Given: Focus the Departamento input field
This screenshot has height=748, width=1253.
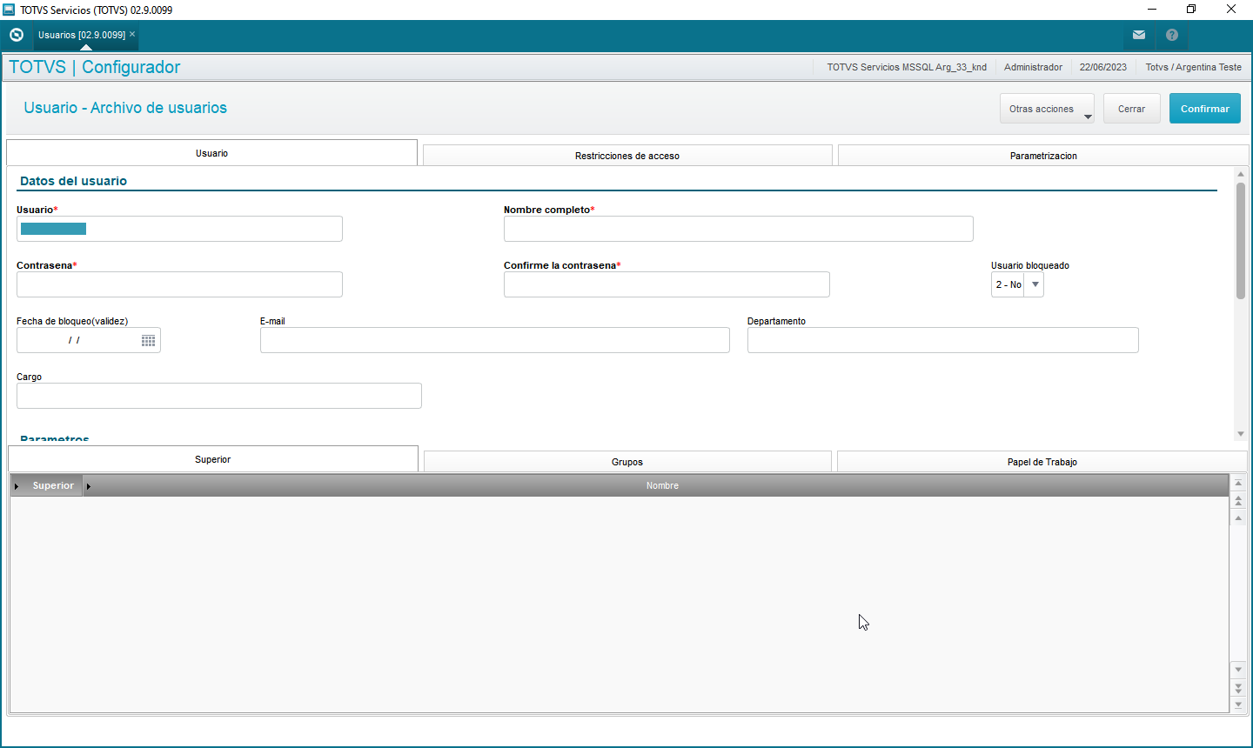Looking at the screenshot, I should tap(942, 340).
